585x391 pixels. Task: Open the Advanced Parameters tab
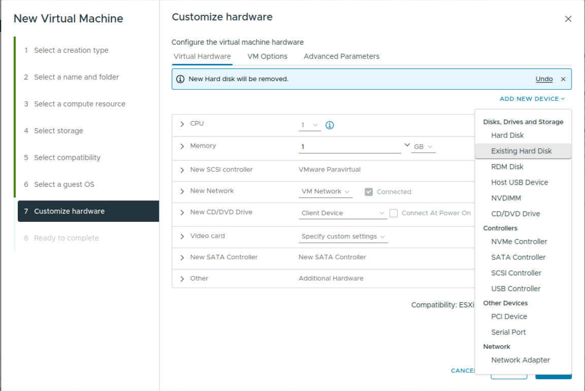click(341, 56)
